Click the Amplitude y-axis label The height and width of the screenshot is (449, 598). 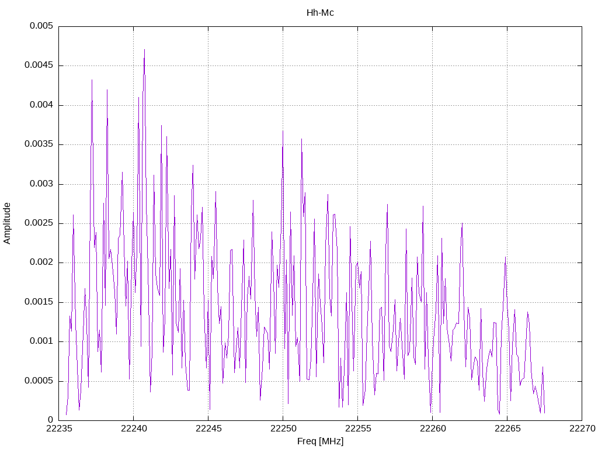[x=7, y=223]
